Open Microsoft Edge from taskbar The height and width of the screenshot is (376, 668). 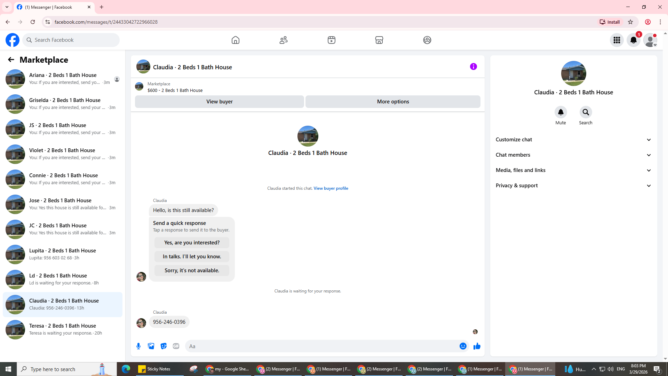(126, 369)
